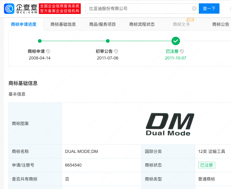231x189 pixels.
Task: Select the 初审公告 timeline dot
Action: [108, 41]
